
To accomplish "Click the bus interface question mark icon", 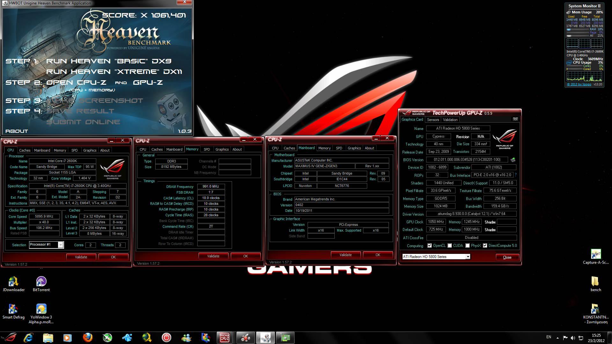I will coord(515,175).
